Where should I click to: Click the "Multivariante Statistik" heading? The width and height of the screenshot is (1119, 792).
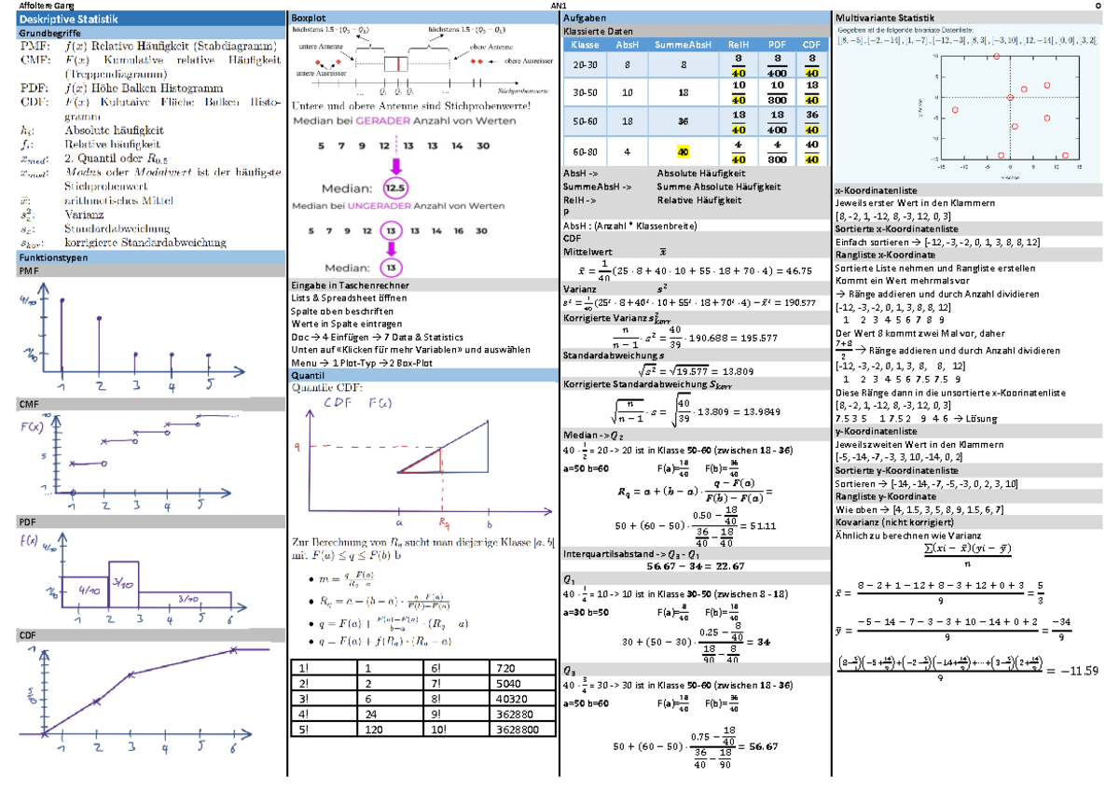click(x=884, y=19)
